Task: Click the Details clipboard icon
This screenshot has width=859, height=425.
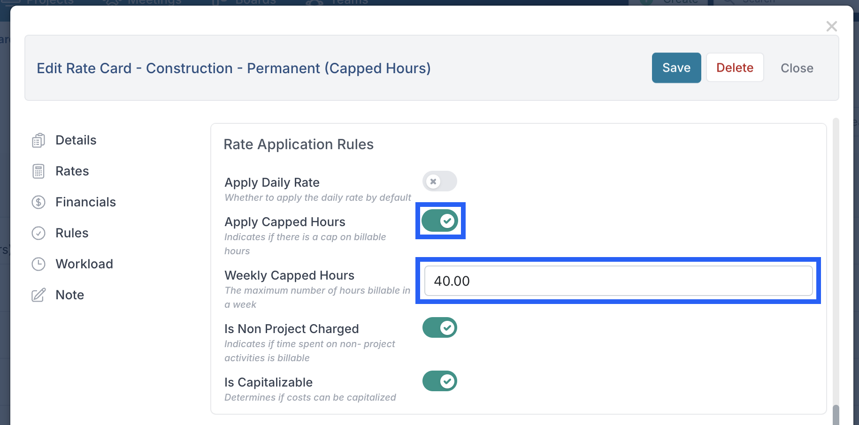Action: click(x=38, y=140)
